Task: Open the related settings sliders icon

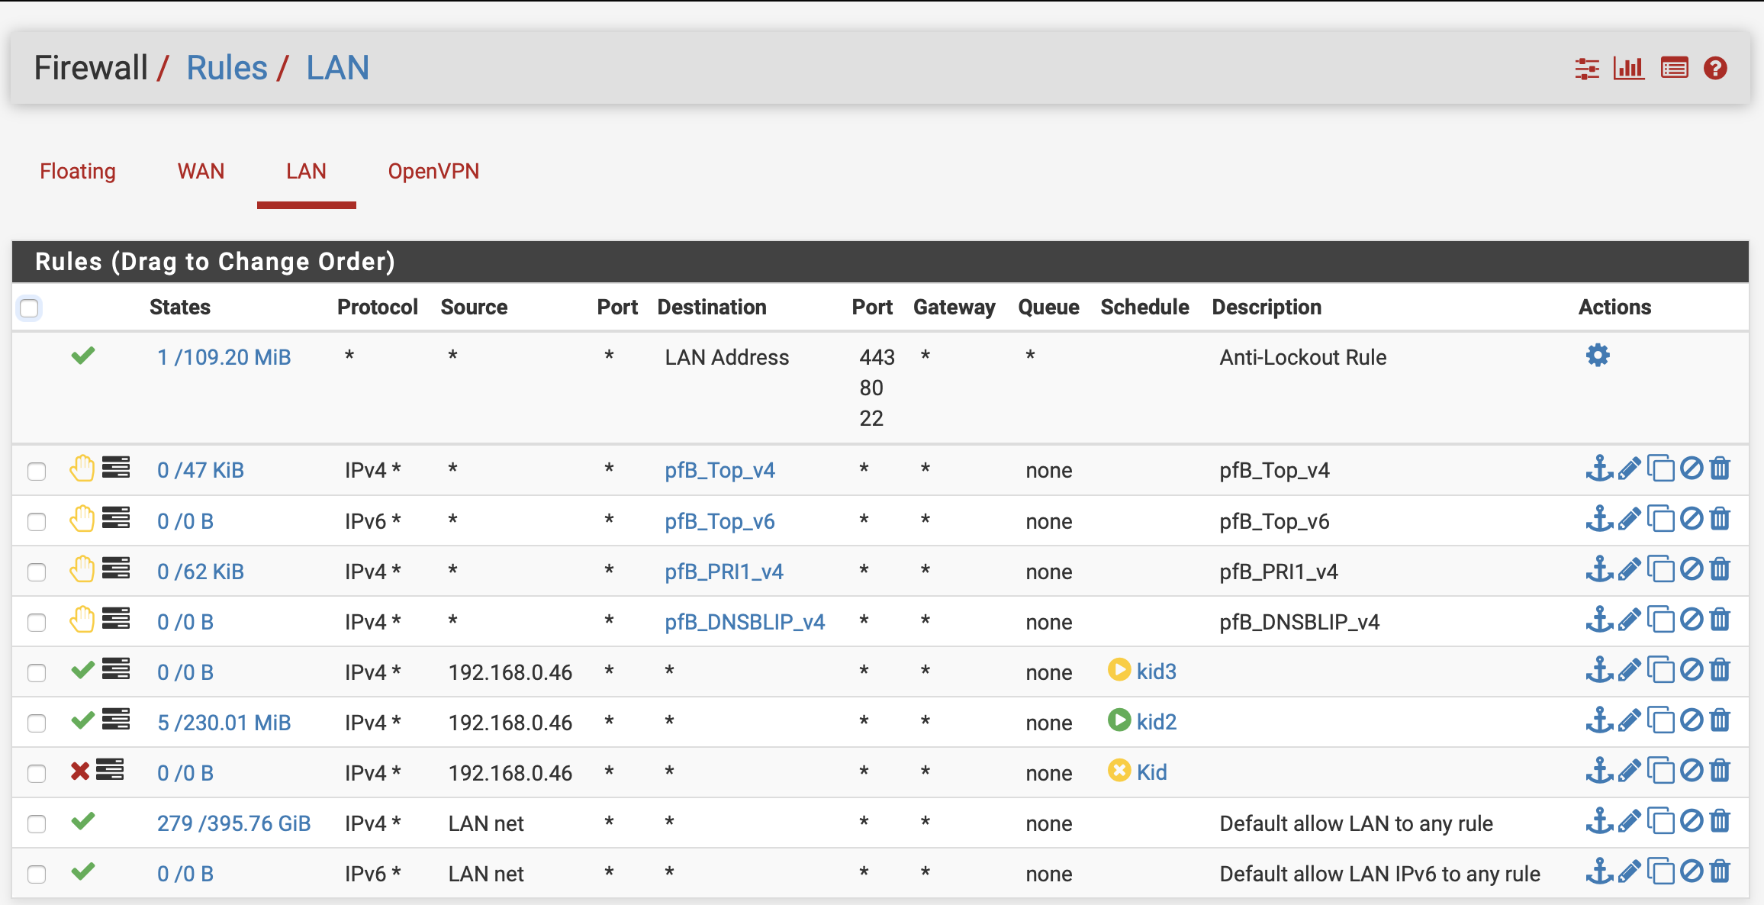Action: (1587, 69)
